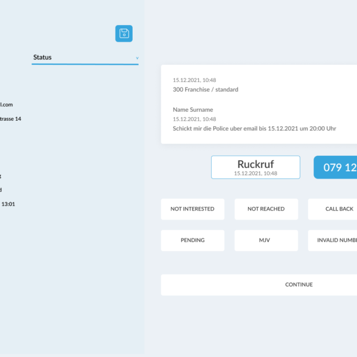The width and height of the screenshot is (357, 357).
Task: Open the Status dropdown field
Action: coord(83,58)
